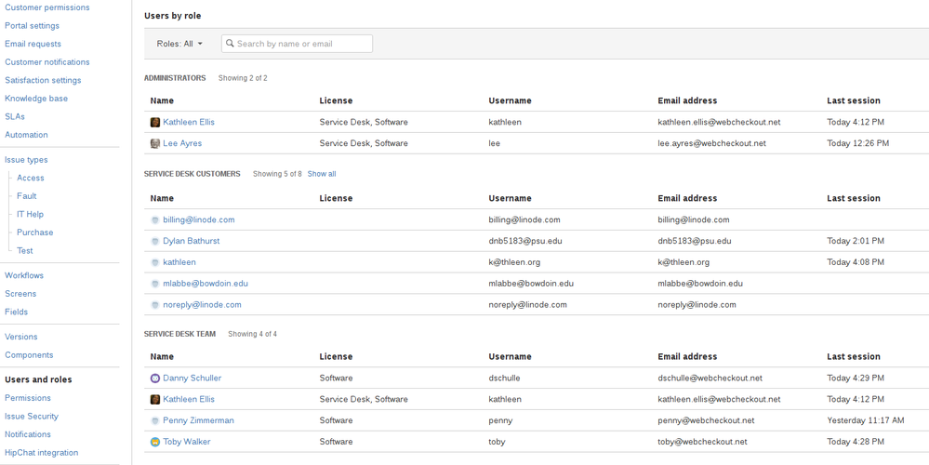
Task: Click last session Today 12:26 PM
Action: pyautogui.click(x=858, y=143)
